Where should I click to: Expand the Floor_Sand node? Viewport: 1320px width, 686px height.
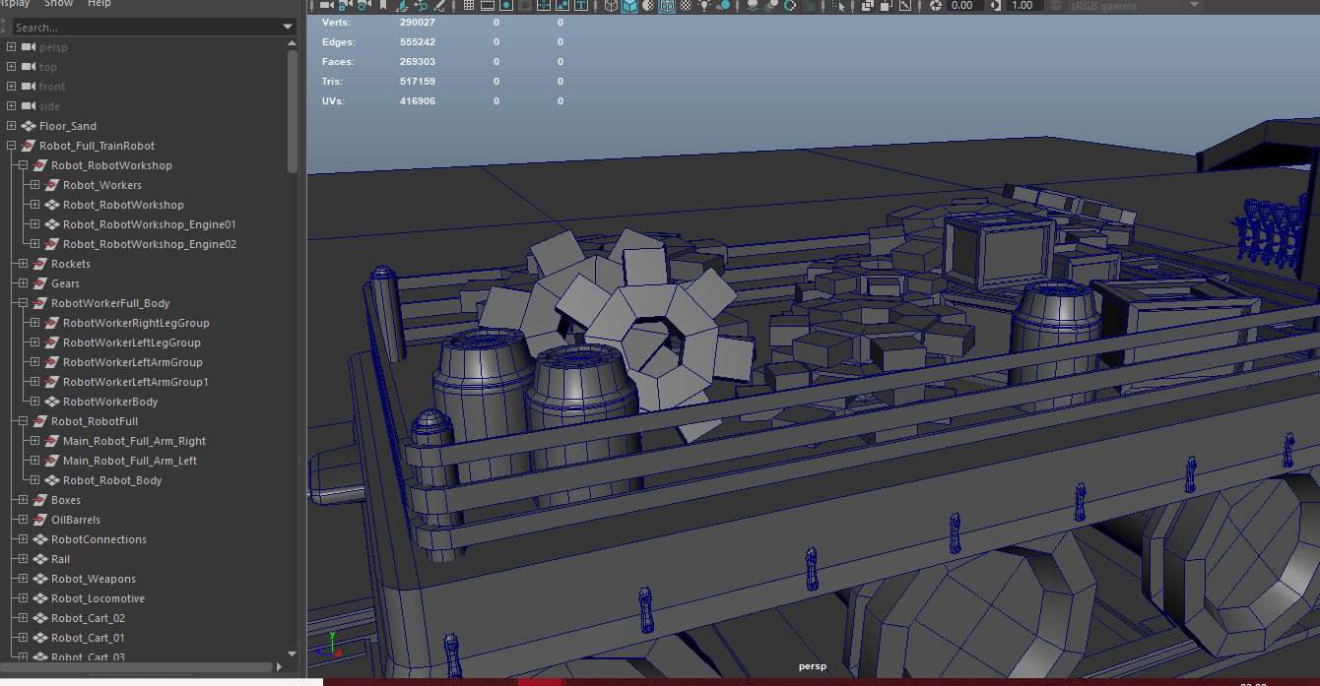point(11,126)
